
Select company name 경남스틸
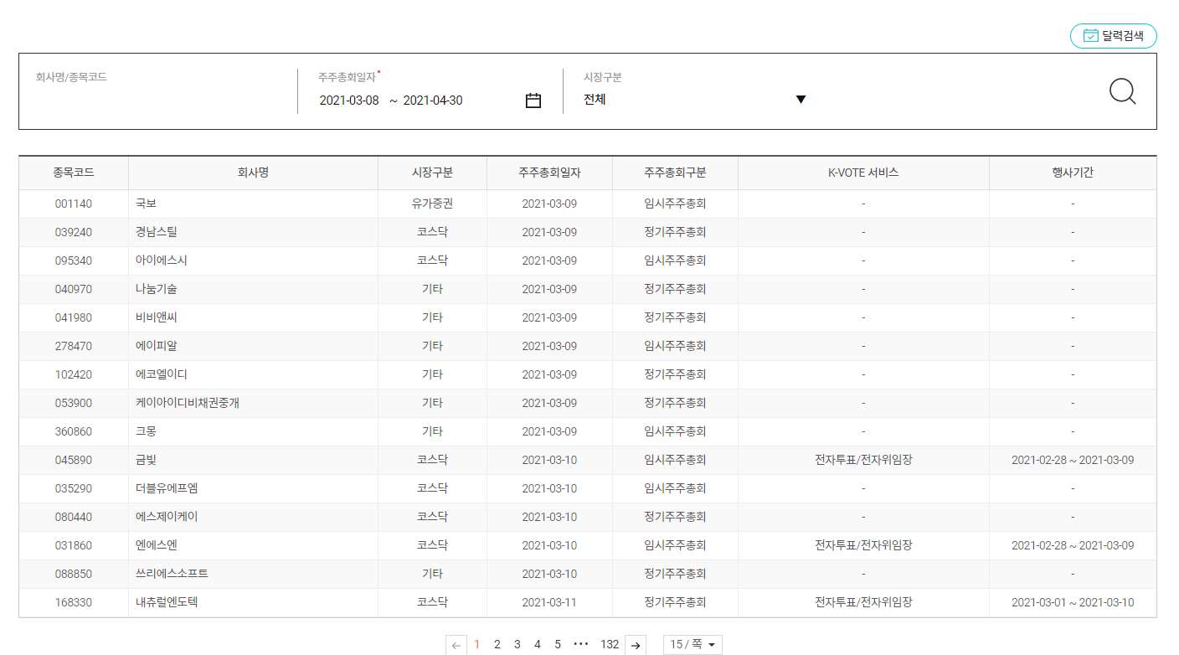click(157, 232)
